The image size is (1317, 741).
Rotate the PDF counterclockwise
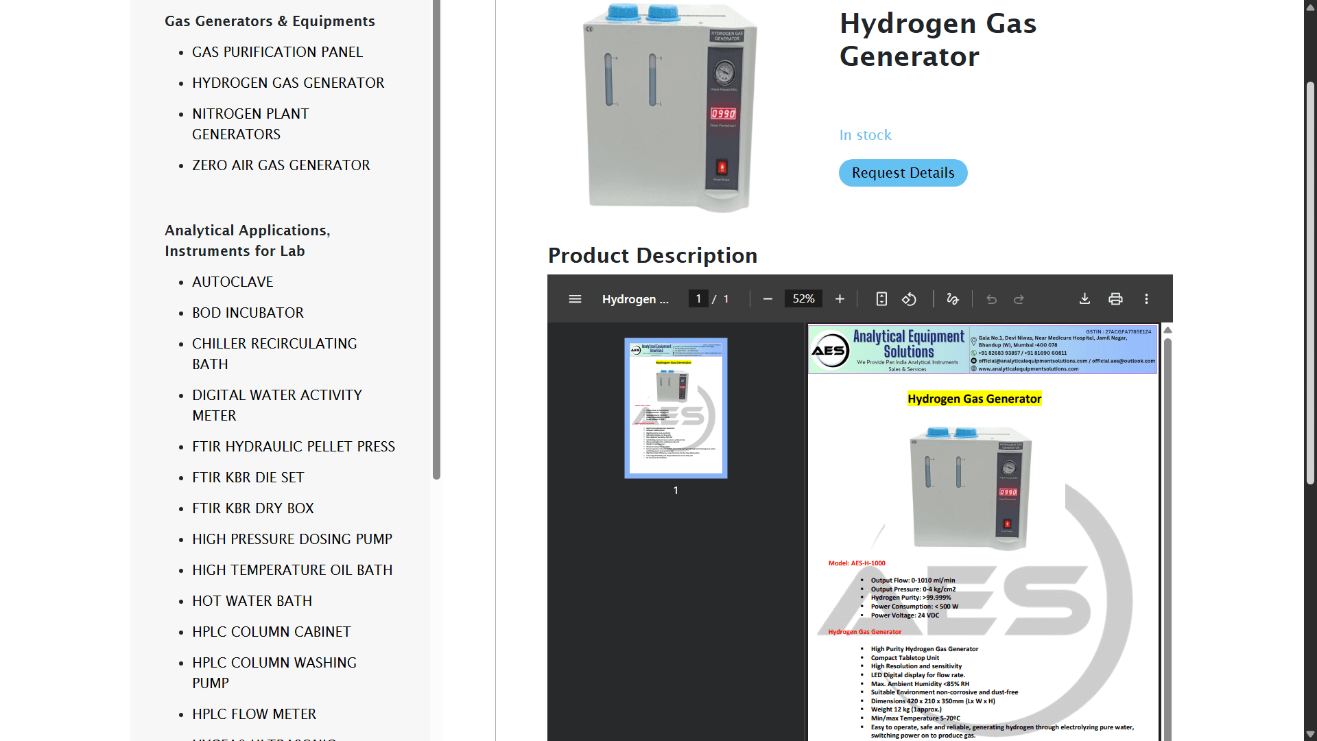coord(910,298)
